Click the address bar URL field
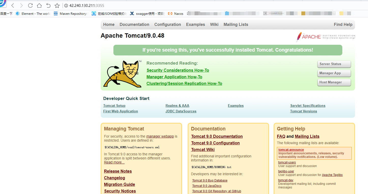Screen dimensions: 368x194 click(x=87, y=6)
